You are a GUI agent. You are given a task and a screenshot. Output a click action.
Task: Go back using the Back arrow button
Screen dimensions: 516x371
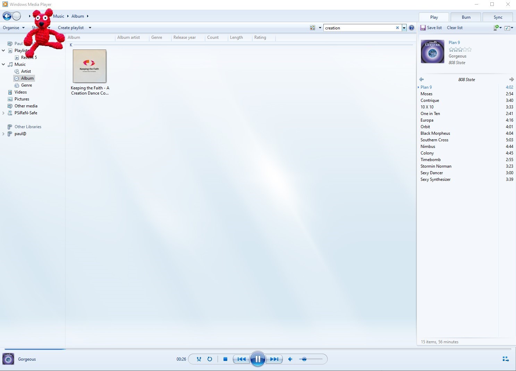(x=7, y=16)
